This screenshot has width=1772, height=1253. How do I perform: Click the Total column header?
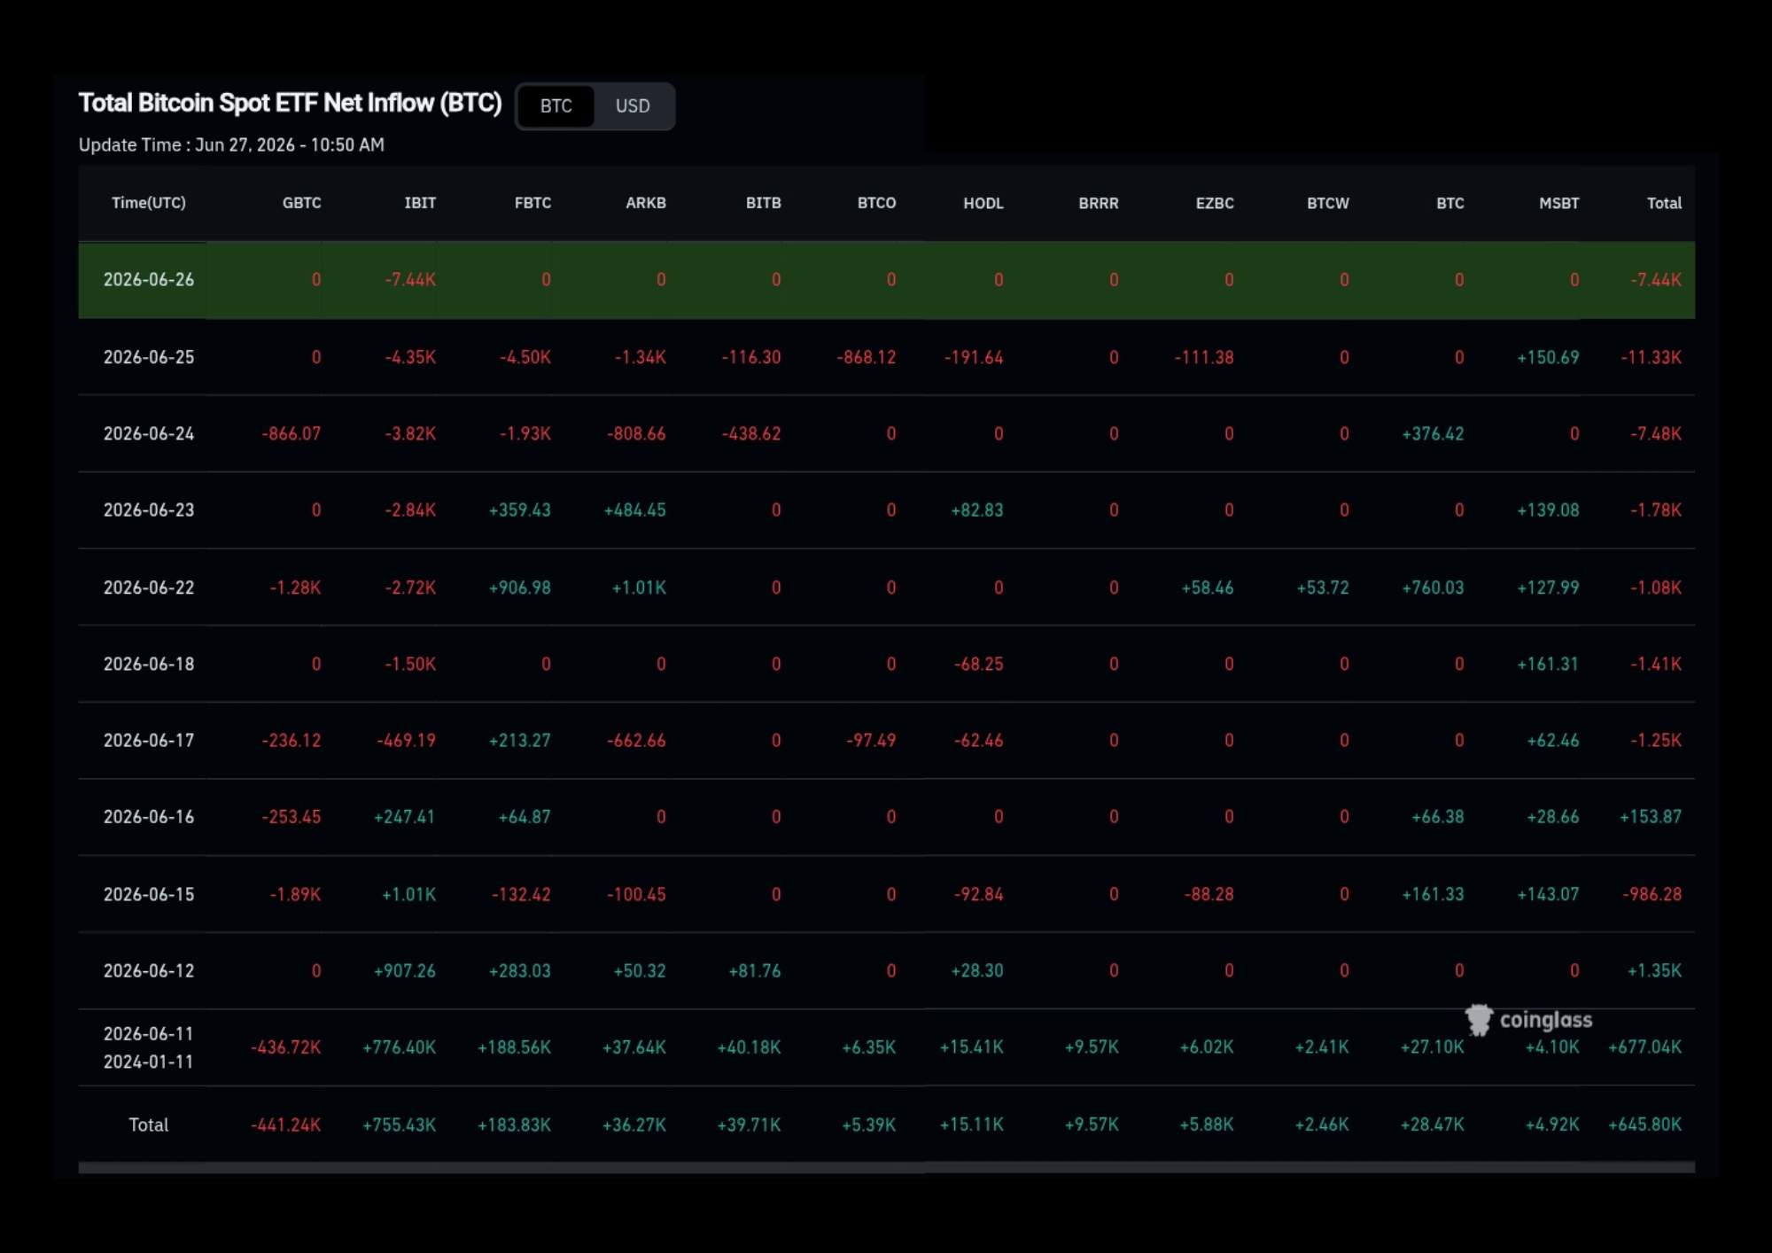(x=1664, y=203)
